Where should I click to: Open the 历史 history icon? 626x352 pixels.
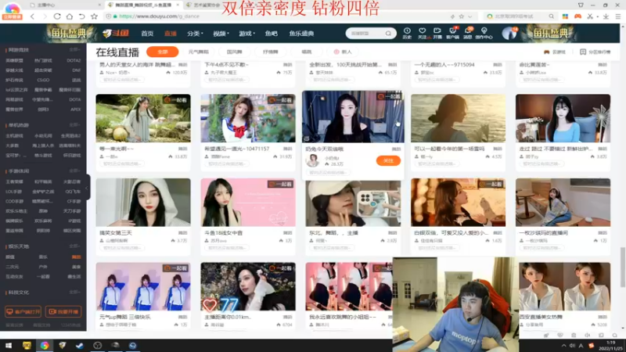click(x=407, y=33)
